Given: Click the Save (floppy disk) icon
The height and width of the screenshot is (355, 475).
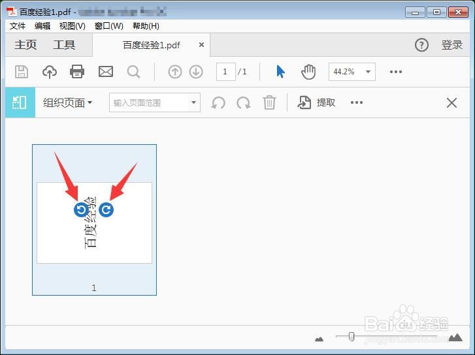Looking at the screenshot, I should pos(22,72).
